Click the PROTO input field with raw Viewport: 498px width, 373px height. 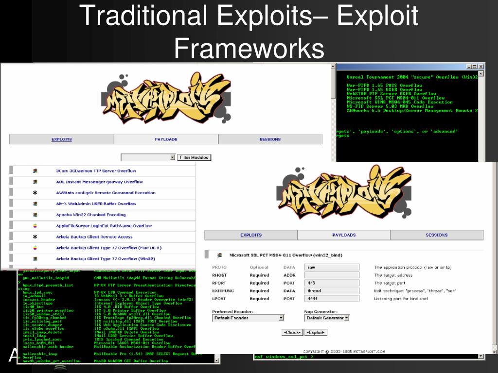point(332,268)
